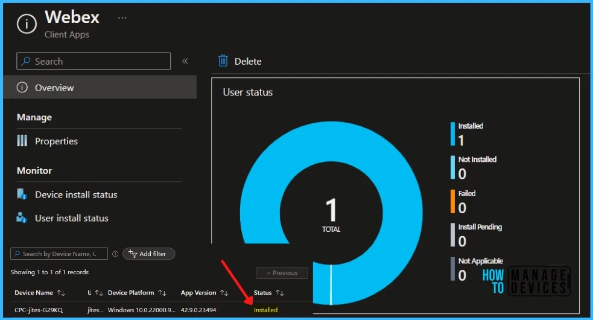Click the Showing 1 to 1 records text
Image resolution: width=593 pixels, height=320 pixels.
coord(49,272)
